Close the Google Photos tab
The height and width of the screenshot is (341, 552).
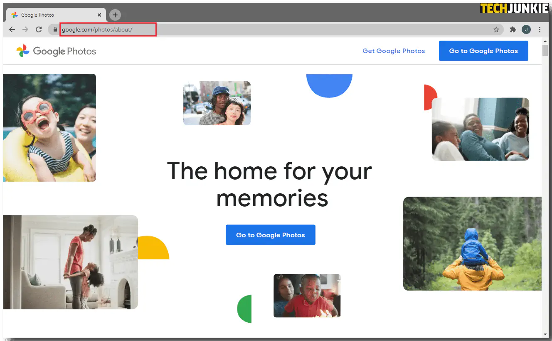pos(99,15)
